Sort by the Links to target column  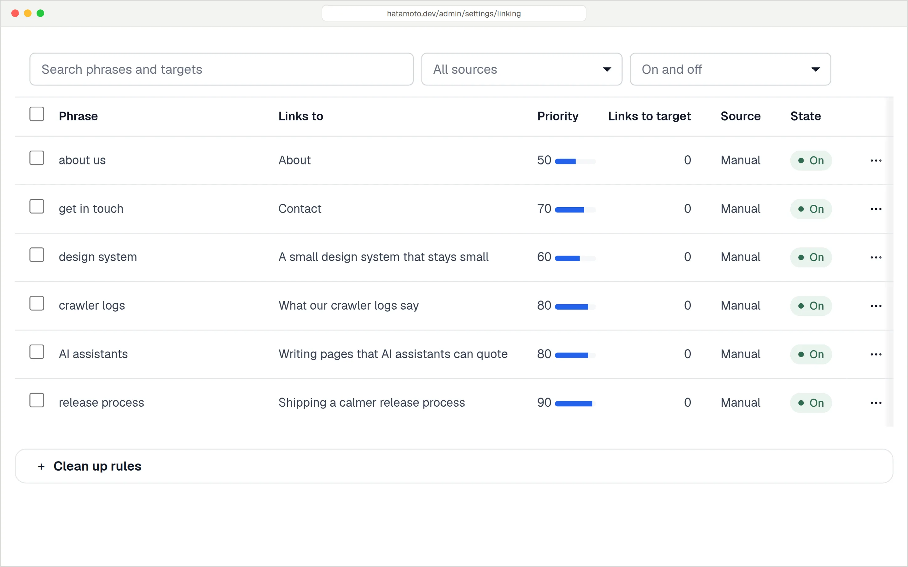[x=649, y=116]
